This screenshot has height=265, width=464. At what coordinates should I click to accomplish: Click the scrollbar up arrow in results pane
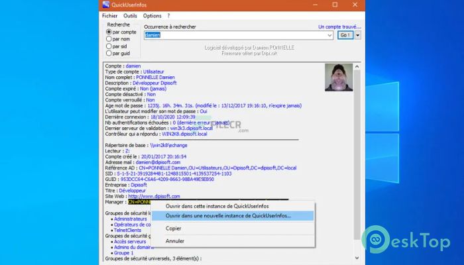(357, 66)
